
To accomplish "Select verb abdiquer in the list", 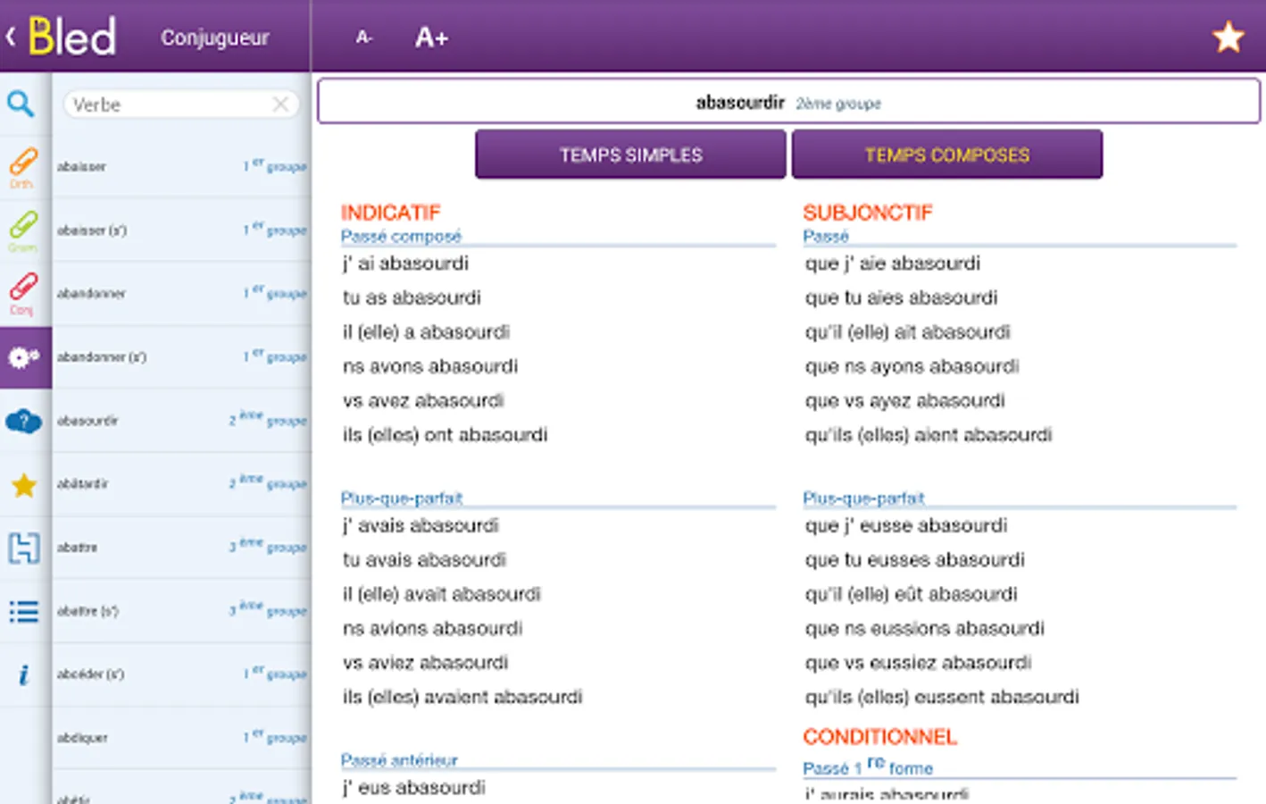I will pyautogui.click(x=181, y=738).
